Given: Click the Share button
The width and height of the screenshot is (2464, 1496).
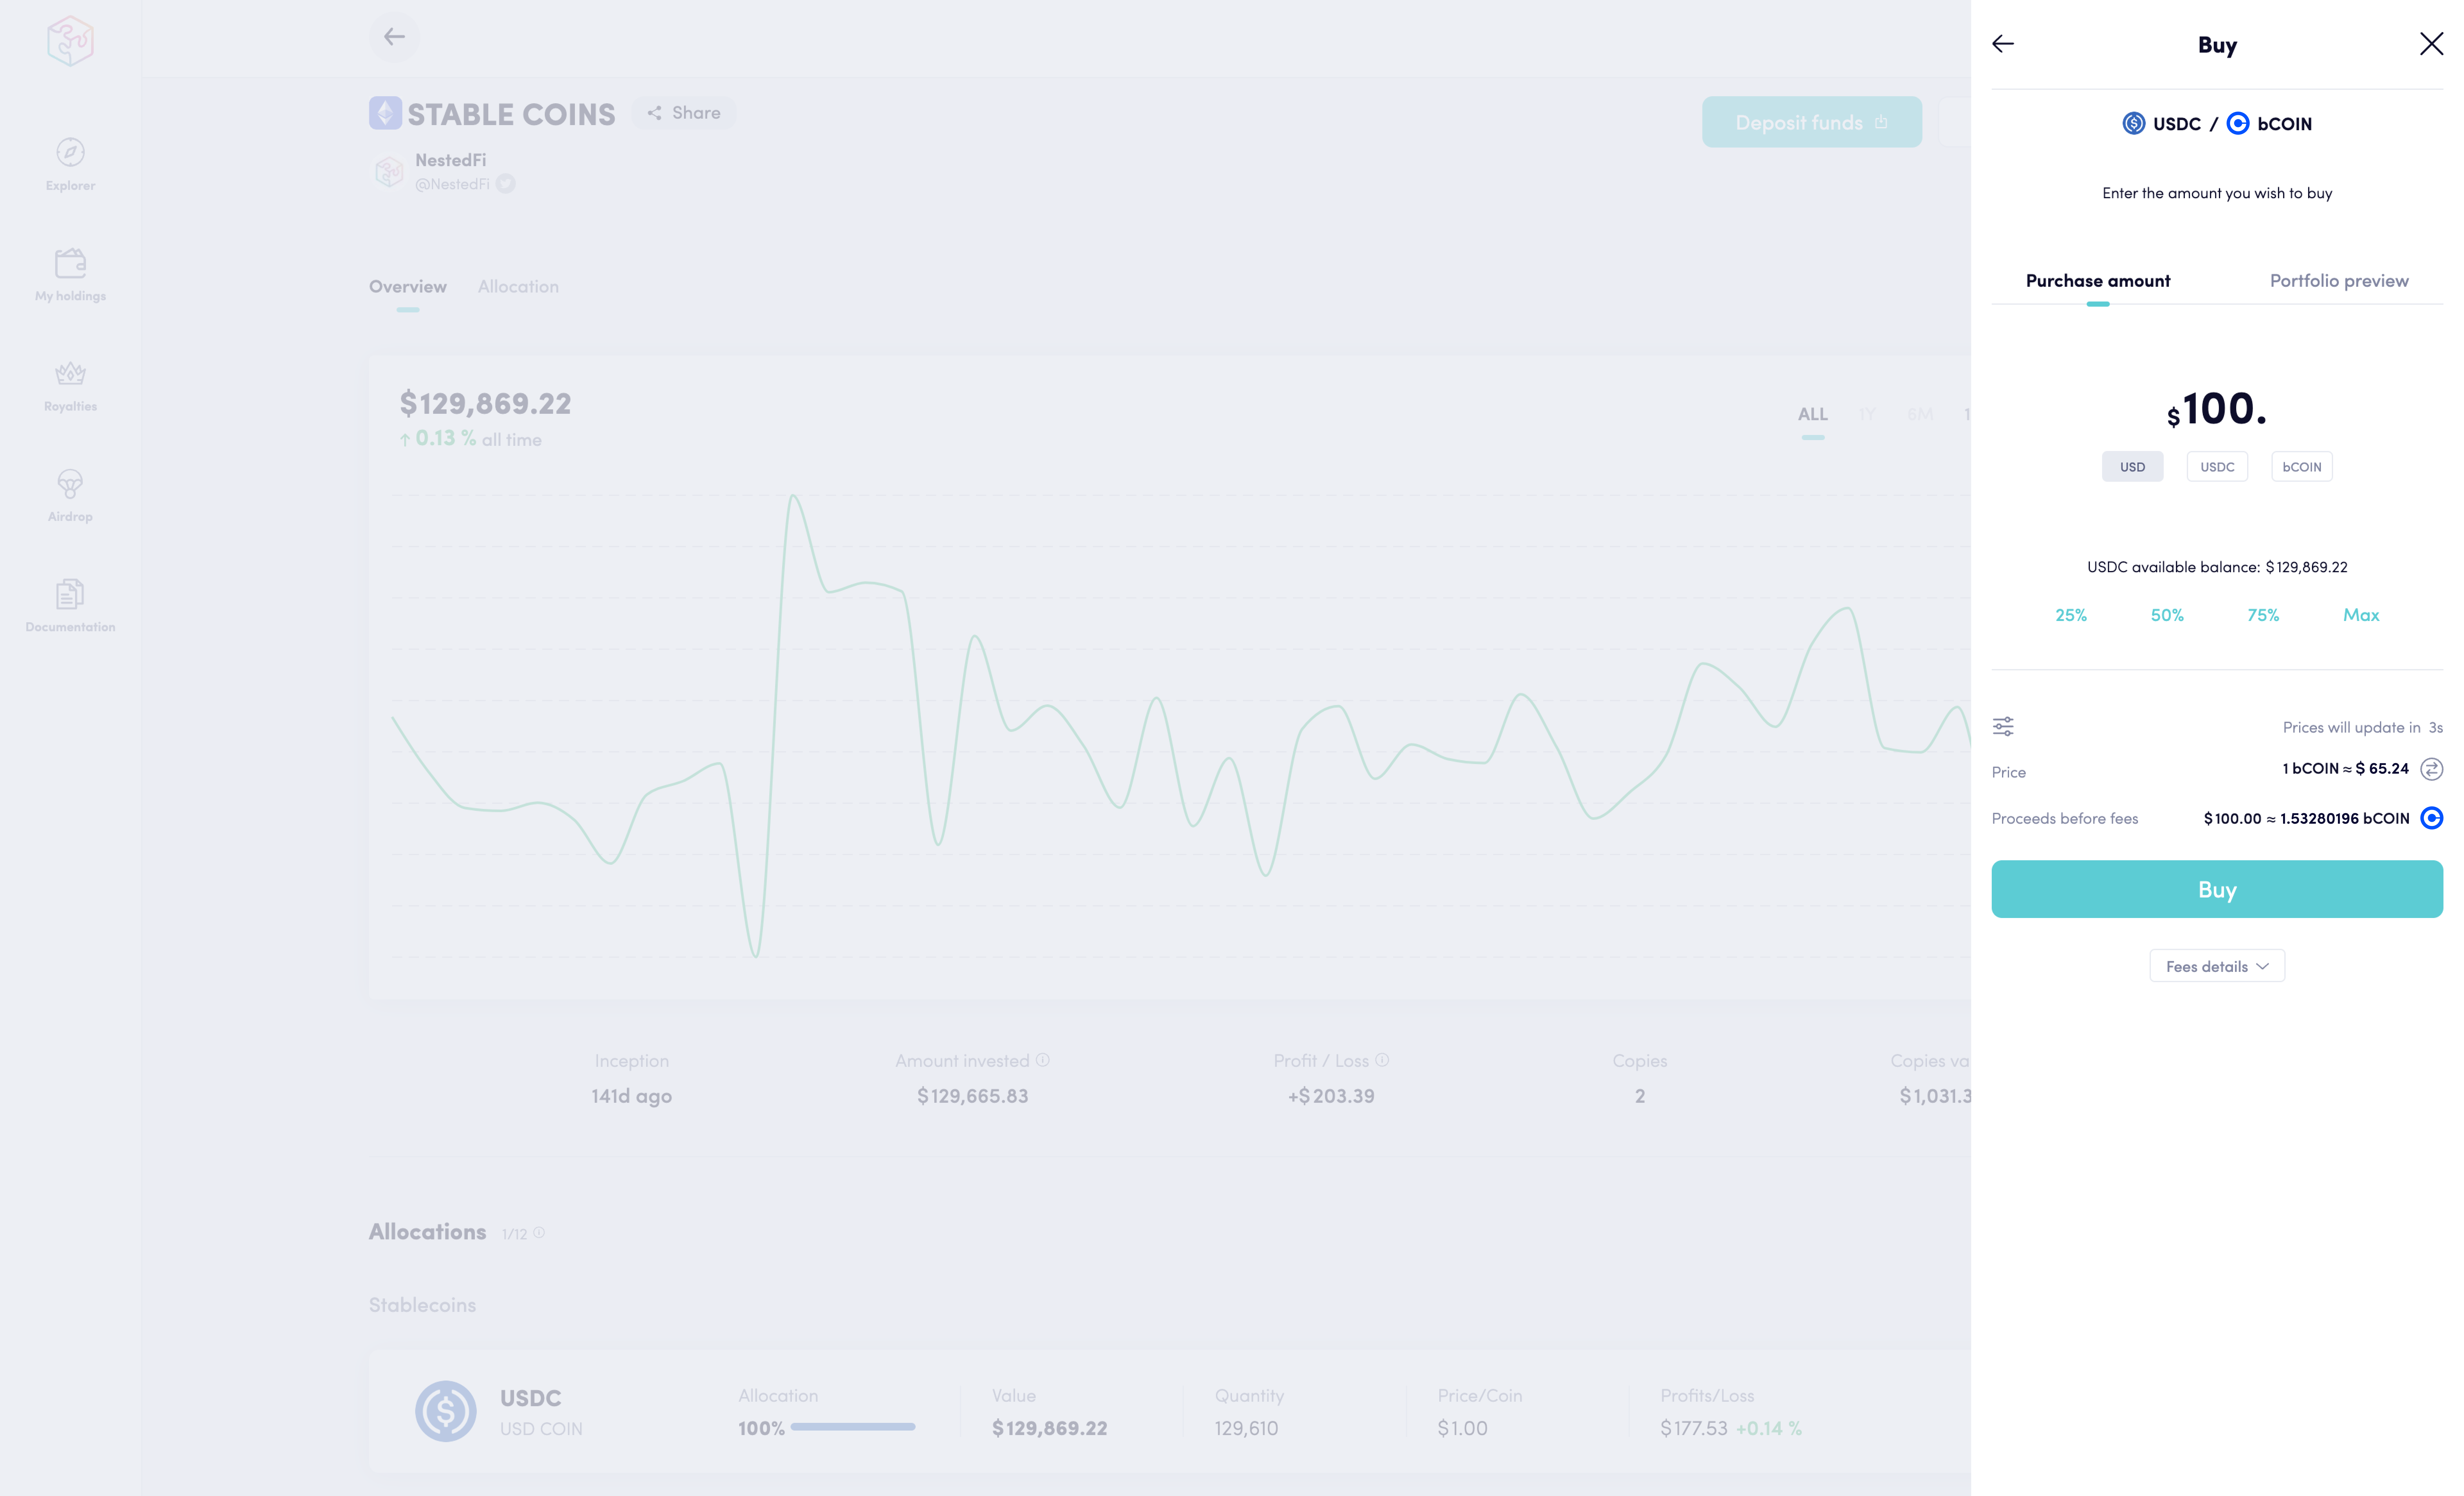Looking at the screenshot, I should point(684,113).
